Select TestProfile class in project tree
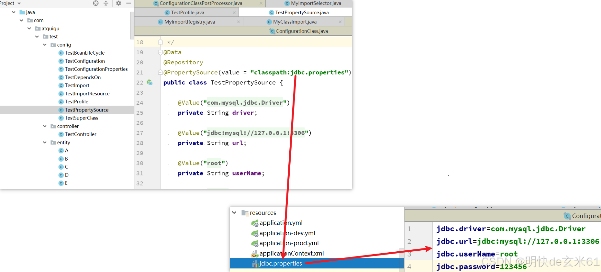 point(73,102)
